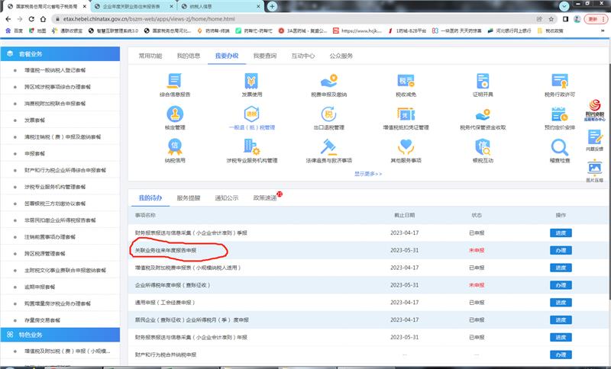Switch to the 我要查询 tab

(263, 56)
